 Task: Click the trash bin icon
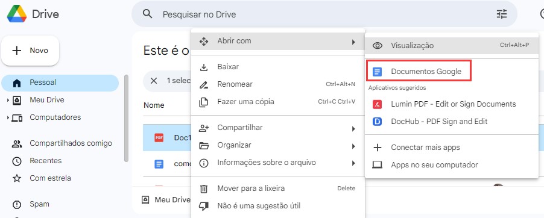204,189
